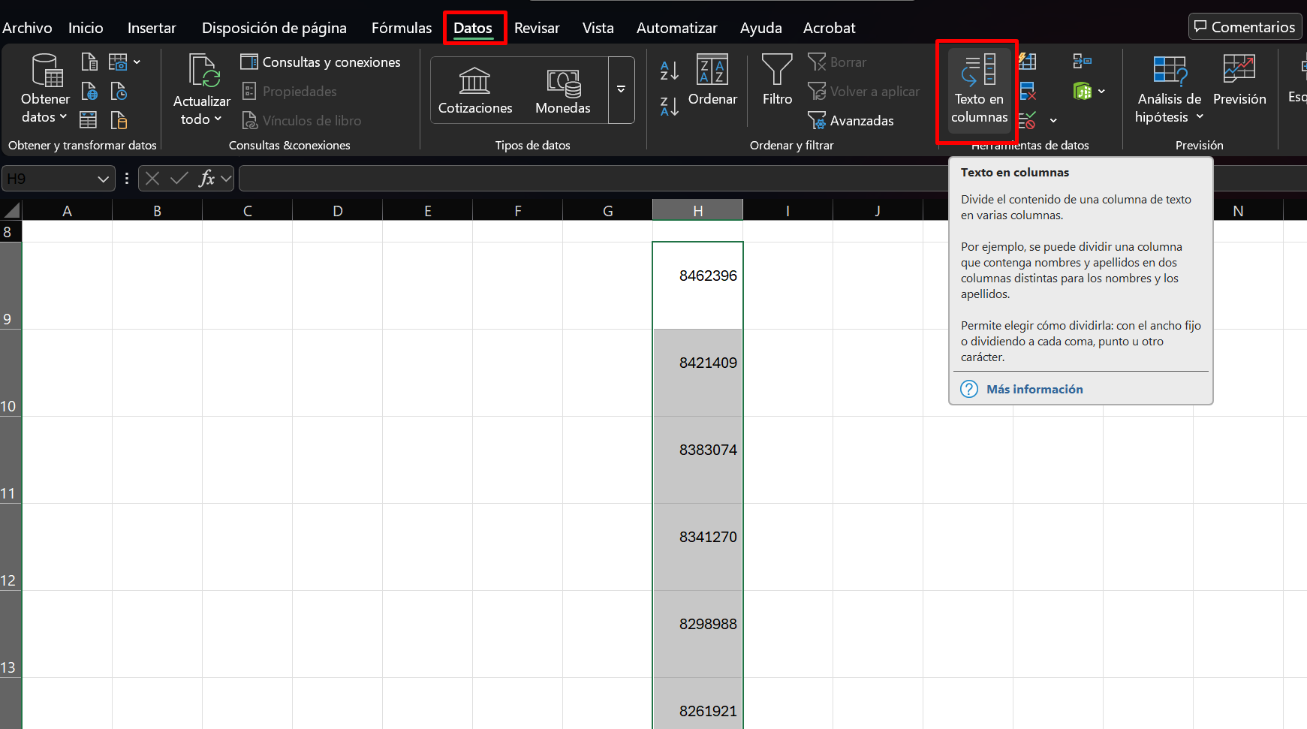Screen dimensions: 1307x729
Task: Click the Texto en columnas tool
Action: click(979, 89)
